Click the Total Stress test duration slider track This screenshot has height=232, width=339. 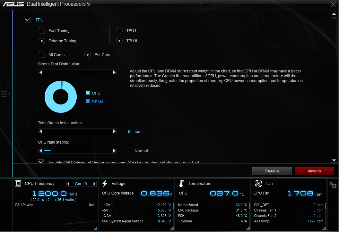77,131
